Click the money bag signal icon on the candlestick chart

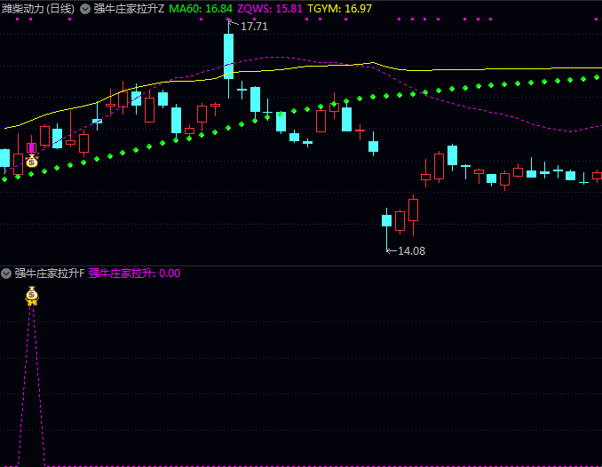(x=32, y=161)
